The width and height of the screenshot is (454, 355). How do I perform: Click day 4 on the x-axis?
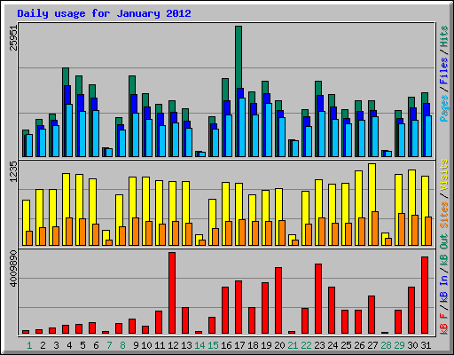(x=69, y=345)
